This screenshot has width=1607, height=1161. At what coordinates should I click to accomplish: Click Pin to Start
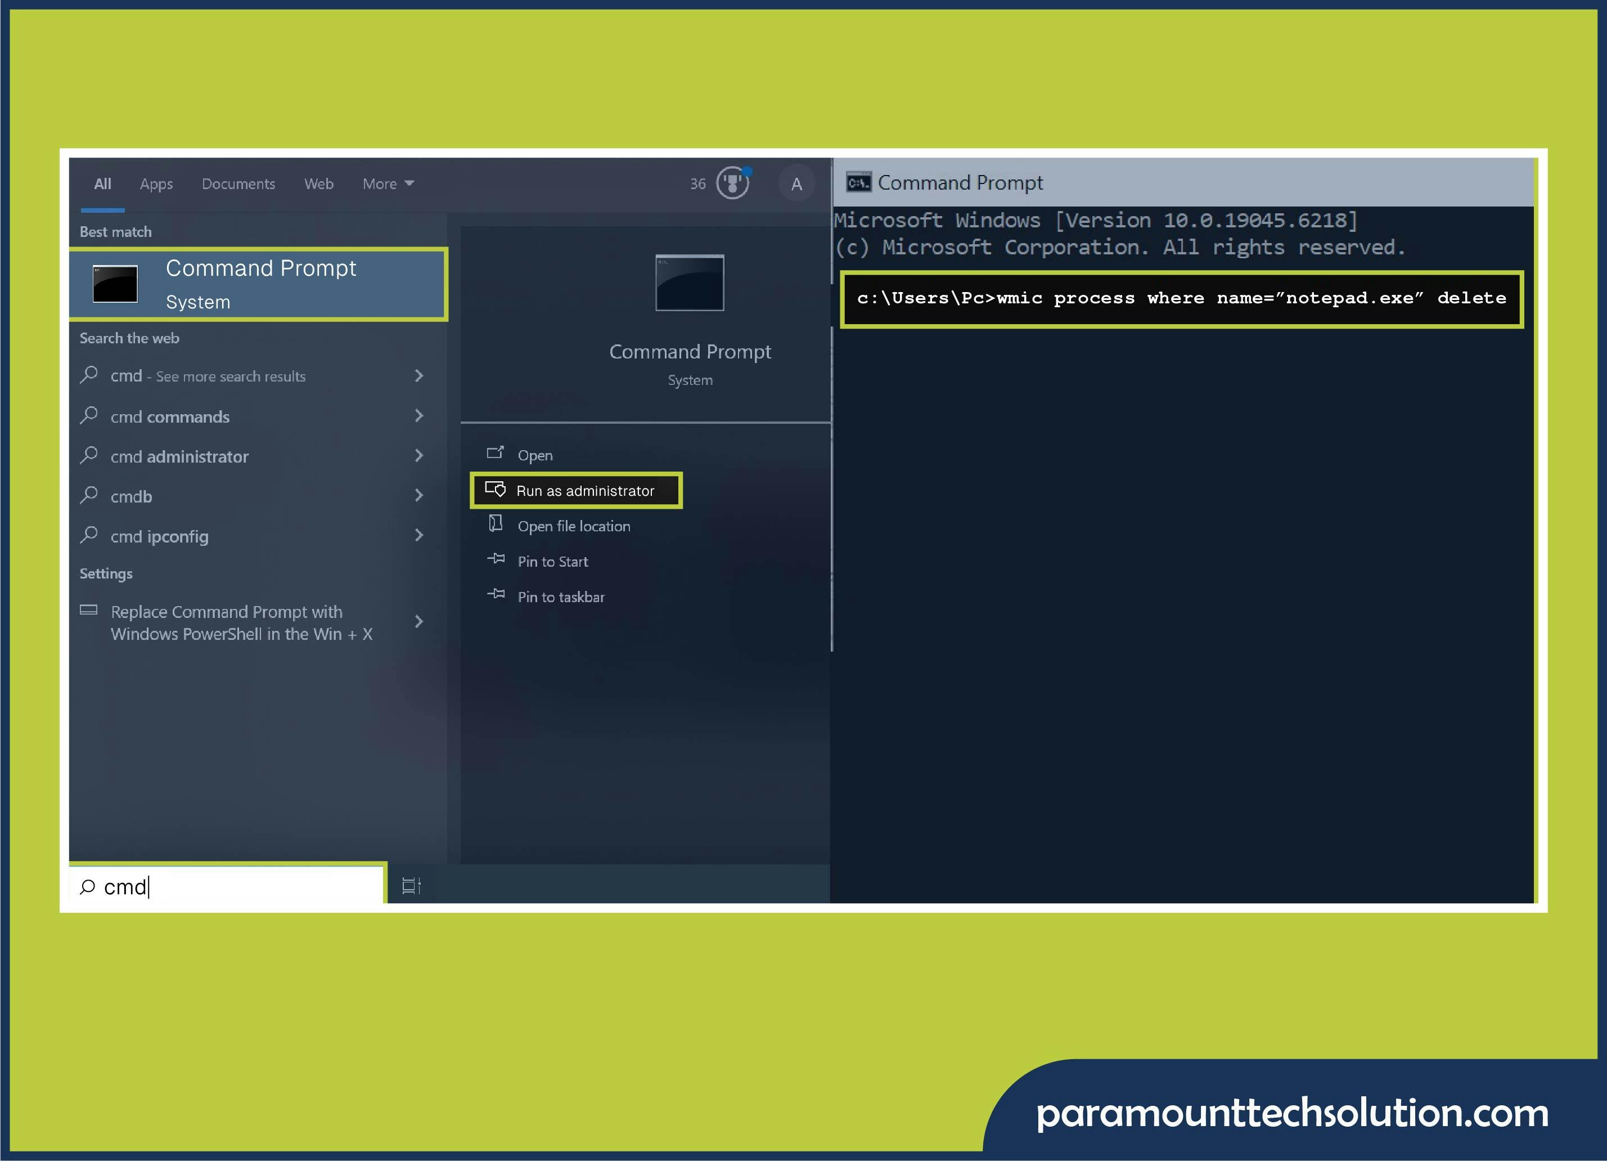(553, 561)
